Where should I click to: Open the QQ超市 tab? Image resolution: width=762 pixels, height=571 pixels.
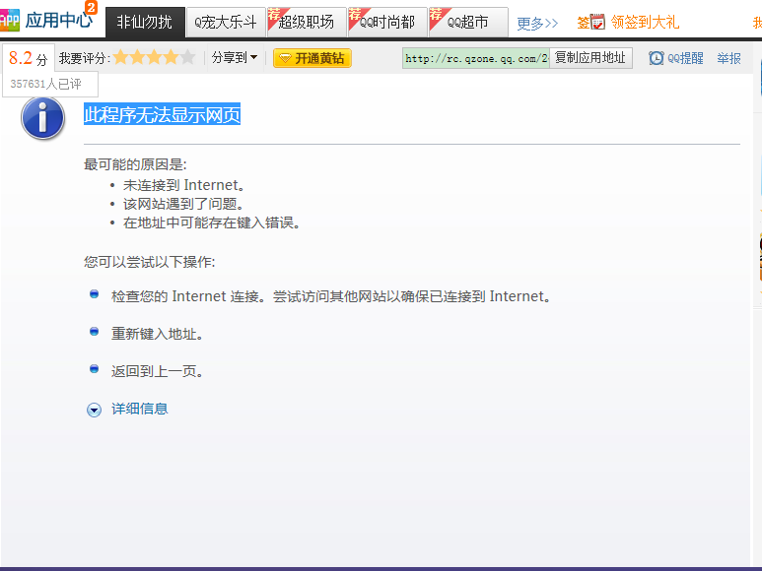pos(468,22)
